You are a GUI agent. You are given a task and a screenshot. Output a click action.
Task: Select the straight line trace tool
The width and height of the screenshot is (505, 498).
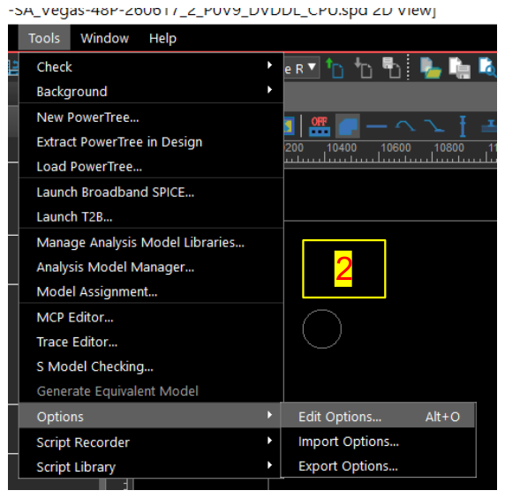[376, 126]
